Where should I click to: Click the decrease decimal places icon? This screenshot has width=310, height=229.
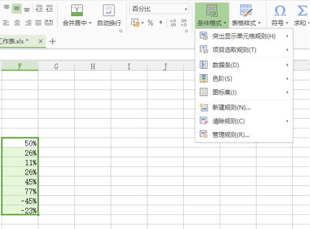[184, 23]
